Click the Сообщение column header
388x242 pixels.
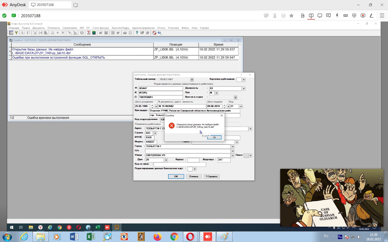(82, 45)
